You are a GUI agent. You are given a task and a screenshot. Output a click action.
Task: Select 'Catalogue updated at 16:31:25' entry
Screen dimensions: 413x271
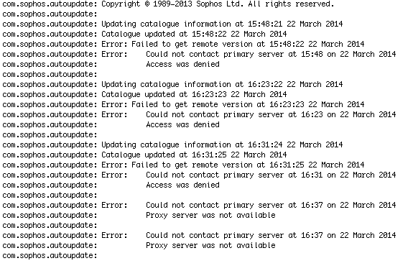tap(144, 155)
